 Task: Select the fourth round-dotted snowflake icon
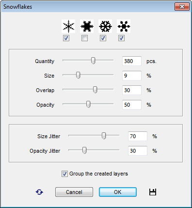pos(124,26)
